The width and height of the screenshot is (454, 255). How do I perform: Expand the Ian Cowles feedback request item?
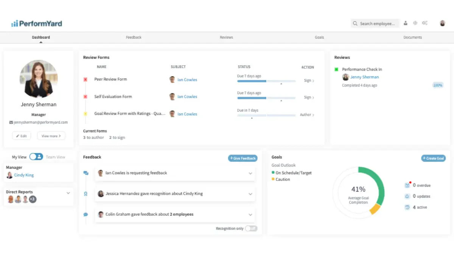click(250, 173)
